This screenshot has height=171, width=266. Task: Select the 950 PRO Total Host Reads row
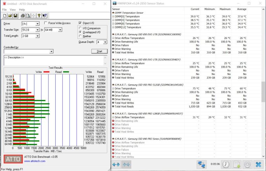179,106
